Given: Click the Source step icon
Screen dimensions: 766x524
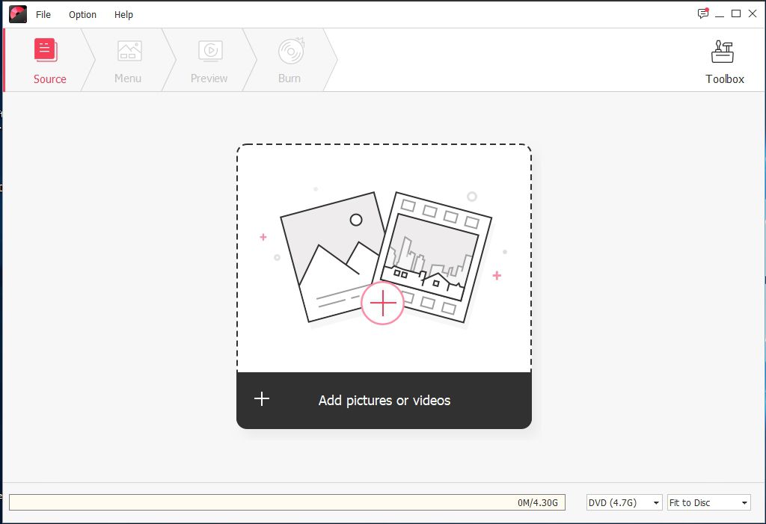Looking at the screenshot, I should point(46,51).
